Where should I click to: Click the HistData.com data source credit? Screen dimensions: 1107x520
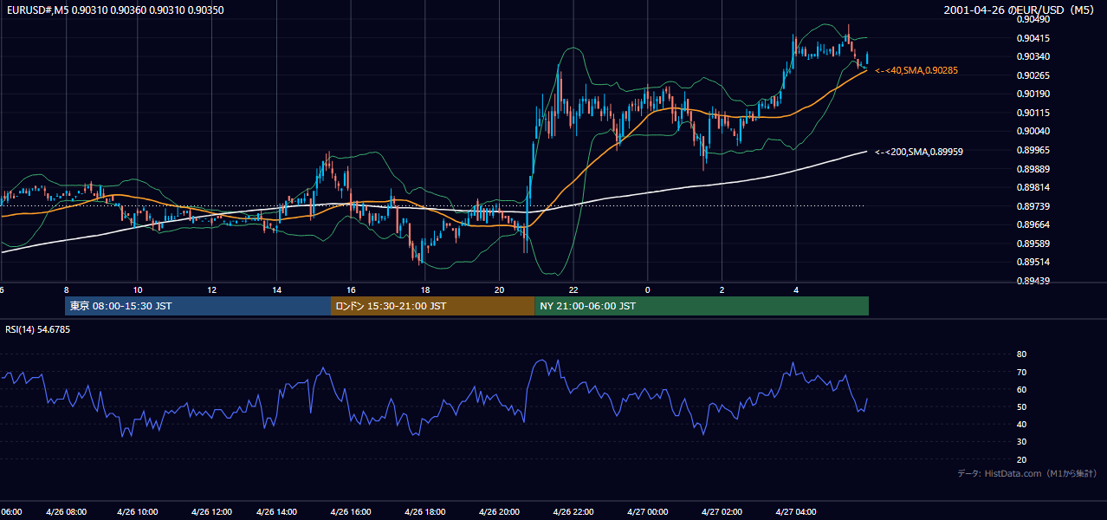point(1027,473)
